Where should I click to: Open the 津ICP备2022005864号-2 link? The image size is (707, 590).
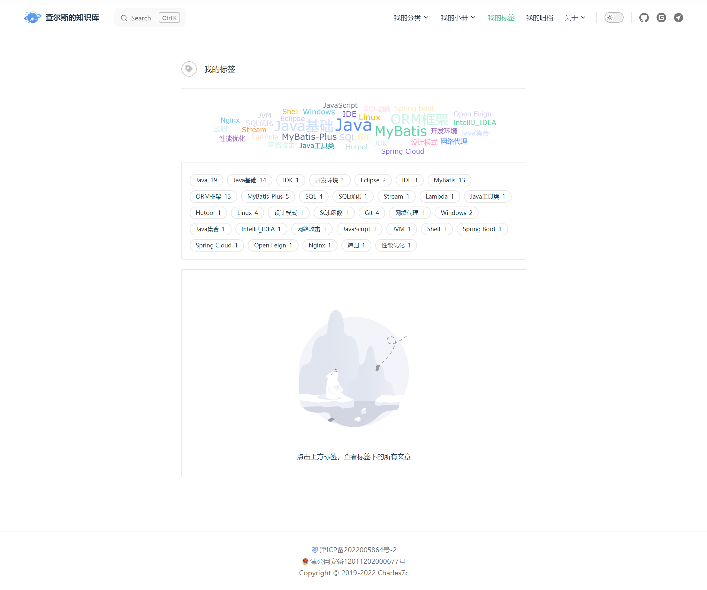[x=358, y=549]
